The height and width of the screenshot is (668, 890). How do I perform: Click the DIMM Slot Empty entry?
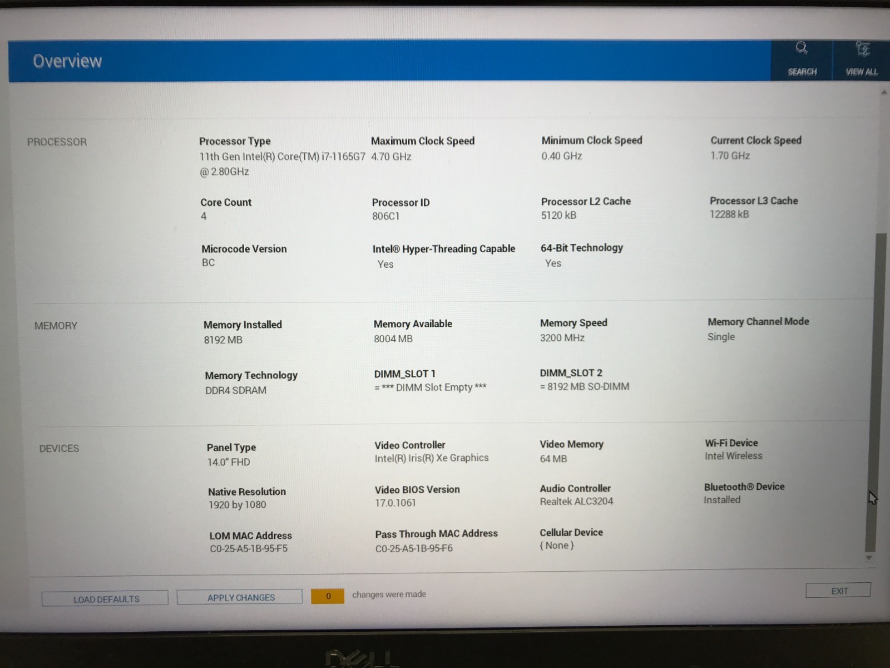(x=431, y=387)
